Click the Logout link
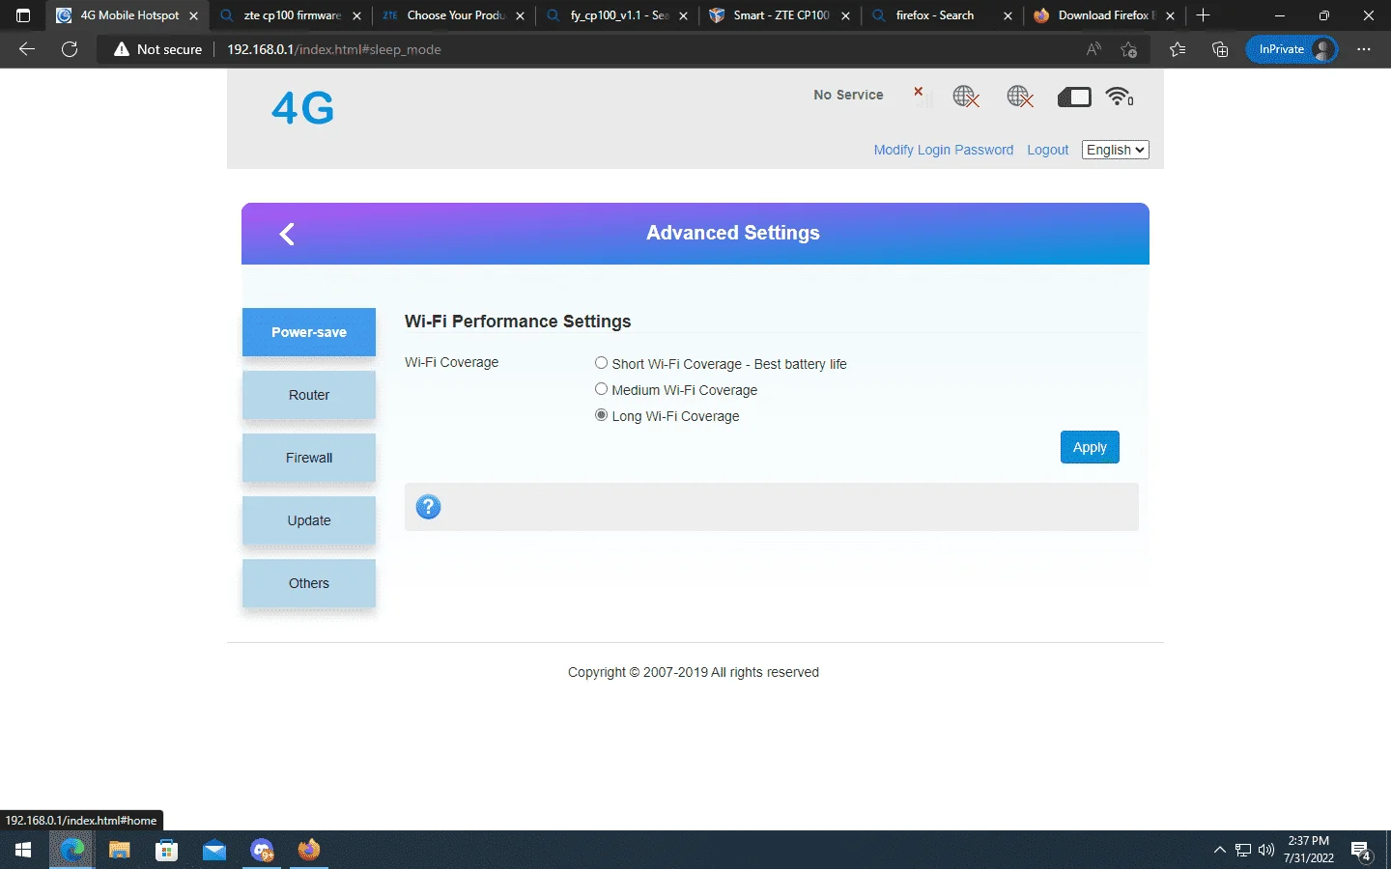The image size is (1391, 869). tap(1047, 150)
